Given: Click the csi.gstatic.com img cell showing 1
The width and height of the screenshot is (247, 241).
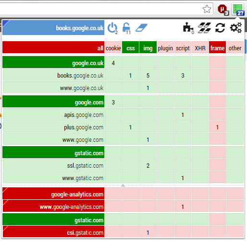Looking at the screenshot, I should coord(148,232).
